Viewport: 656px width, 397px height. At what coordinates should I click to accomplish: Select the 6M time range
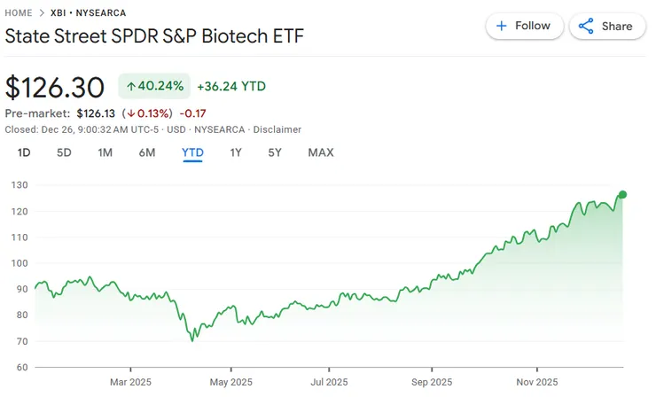coord(147,152)
